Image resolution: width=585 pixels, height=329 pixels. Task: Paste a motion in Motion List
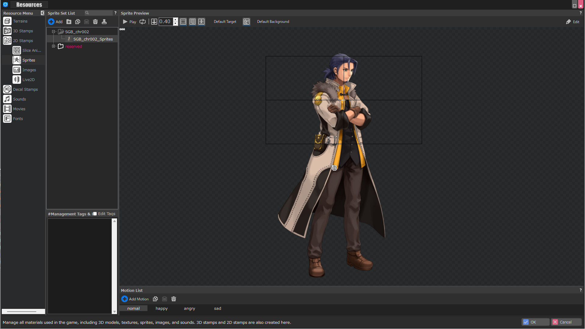(165, 299)
